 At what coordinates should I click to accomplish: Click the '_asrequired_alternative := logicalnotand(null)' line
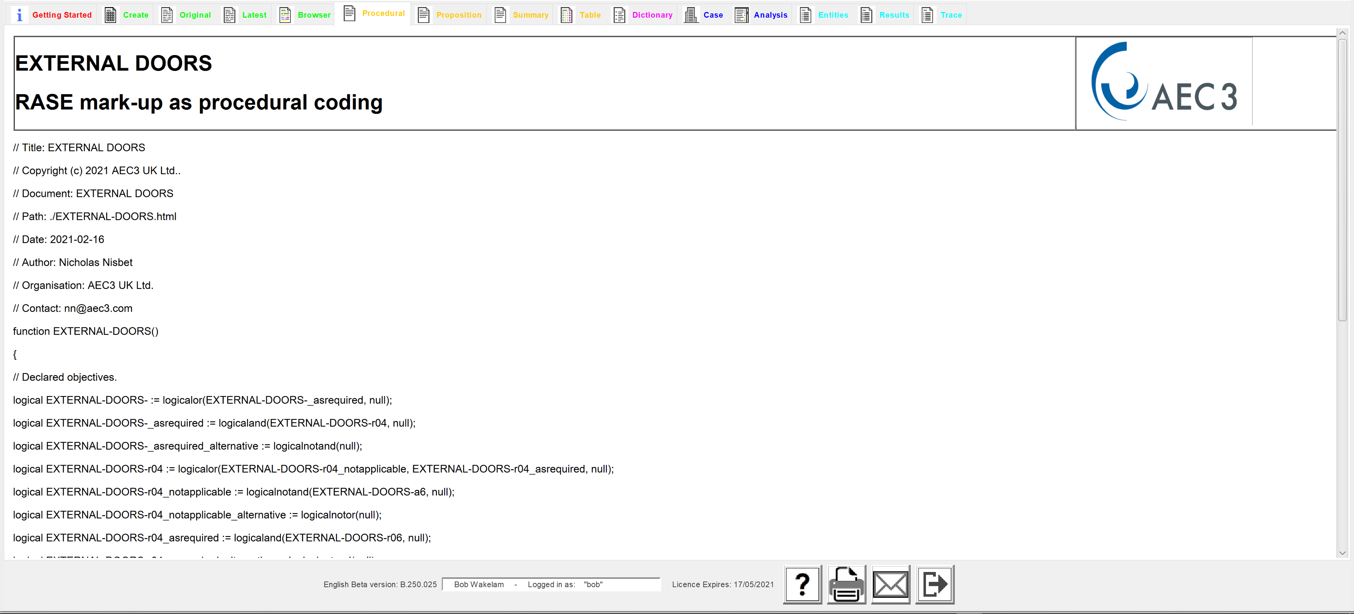pyautogui.click(x=188, y=446)
